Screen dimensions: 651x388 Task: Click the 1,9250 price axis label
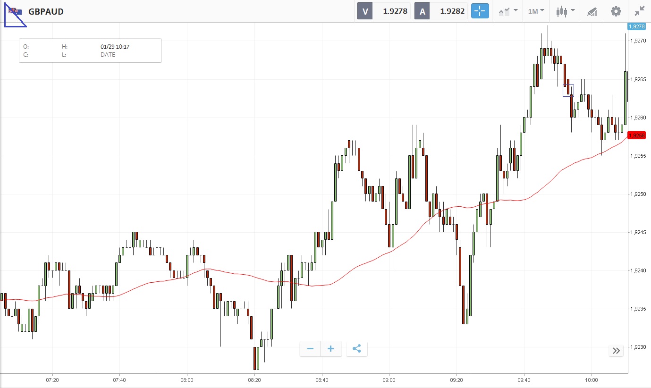(x=638, y=194)
